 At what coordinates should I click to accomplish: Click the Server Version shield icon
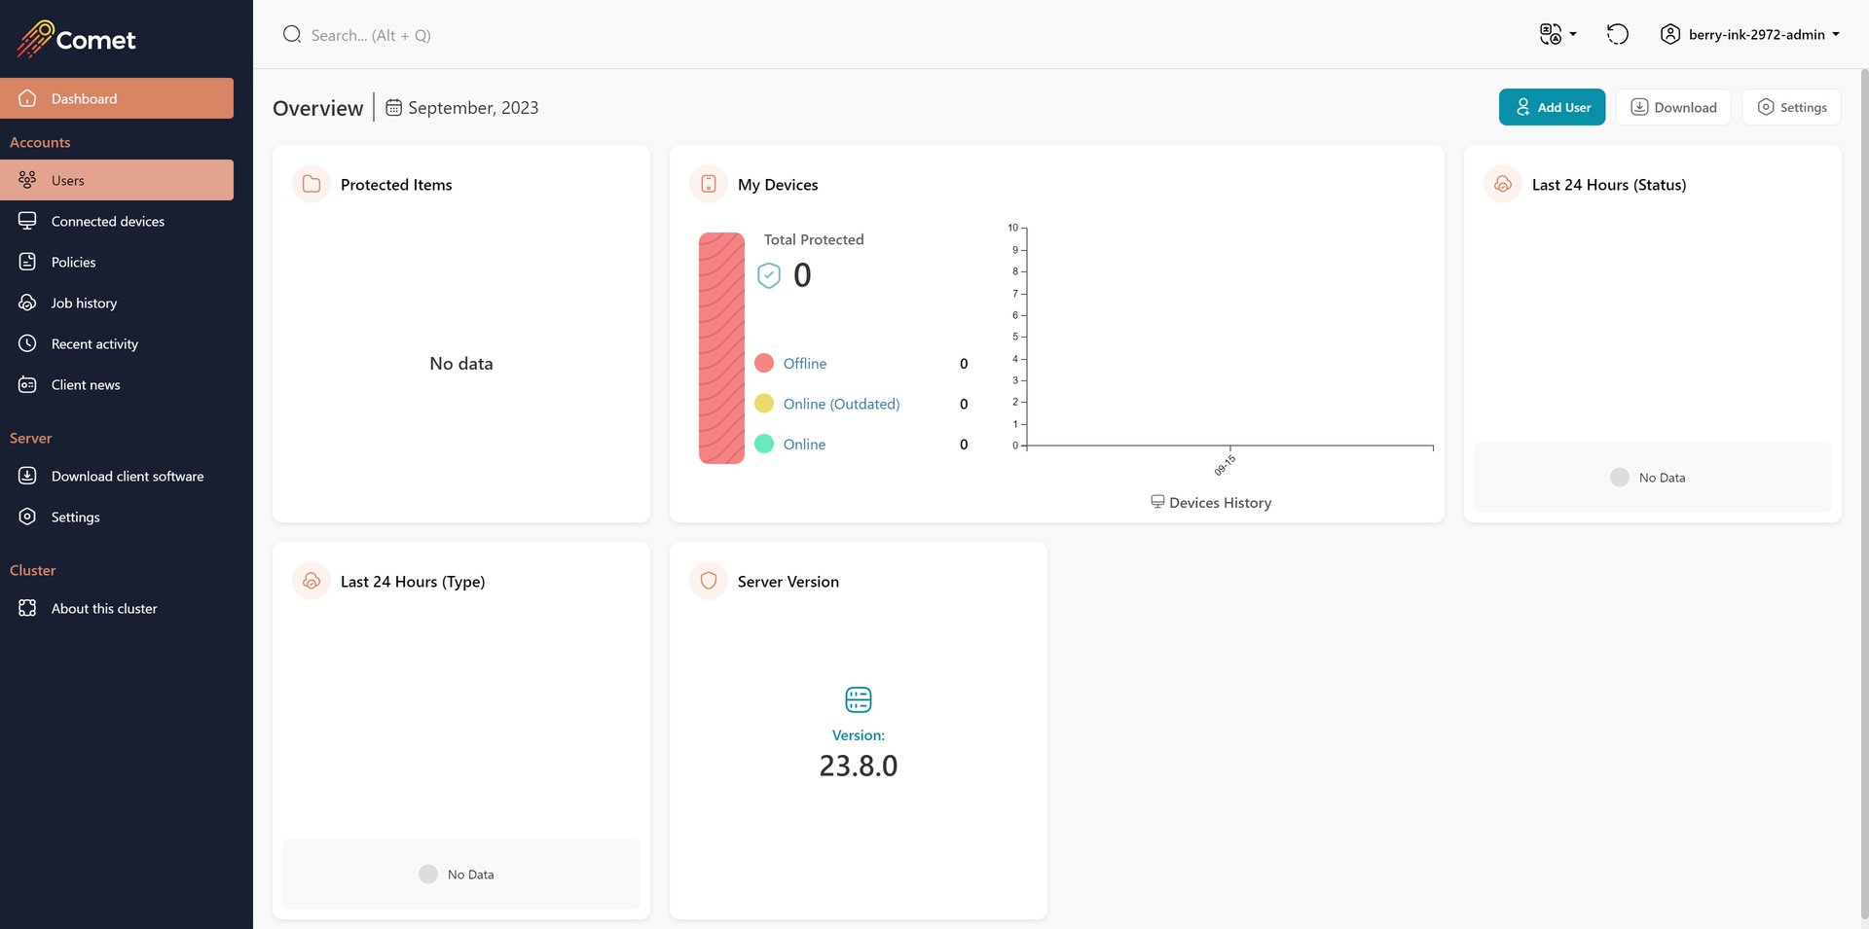(x=709, y=581)
